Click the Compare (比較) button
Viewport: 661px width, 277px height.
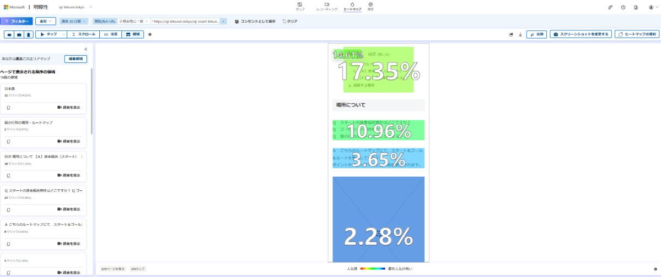[537, 34]
